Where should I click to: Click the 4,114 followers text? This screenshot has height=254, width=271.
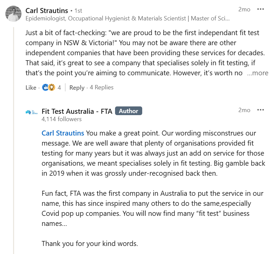[61, 119]
